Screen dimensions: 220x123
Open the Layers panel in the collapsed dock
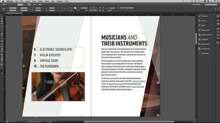coord(218,24)
